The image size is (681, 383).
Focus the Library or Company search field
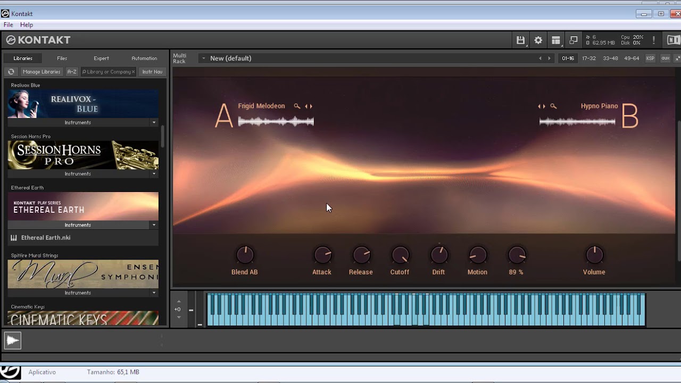click(109, 72)
